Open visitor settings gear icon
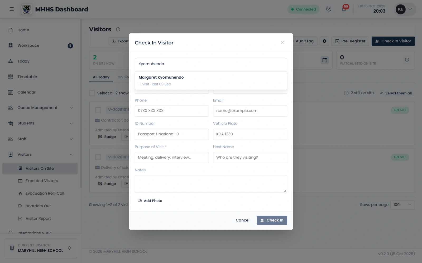 point(324,41)
